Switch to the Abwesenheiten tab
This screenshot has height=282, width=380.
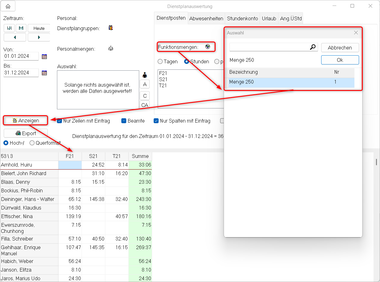tap(206, 18)
